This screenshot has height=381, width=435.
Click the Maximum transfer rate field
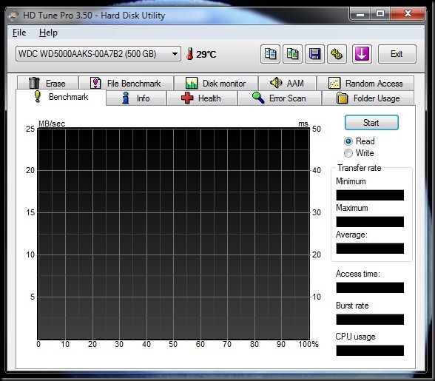[x=370, y=222]
